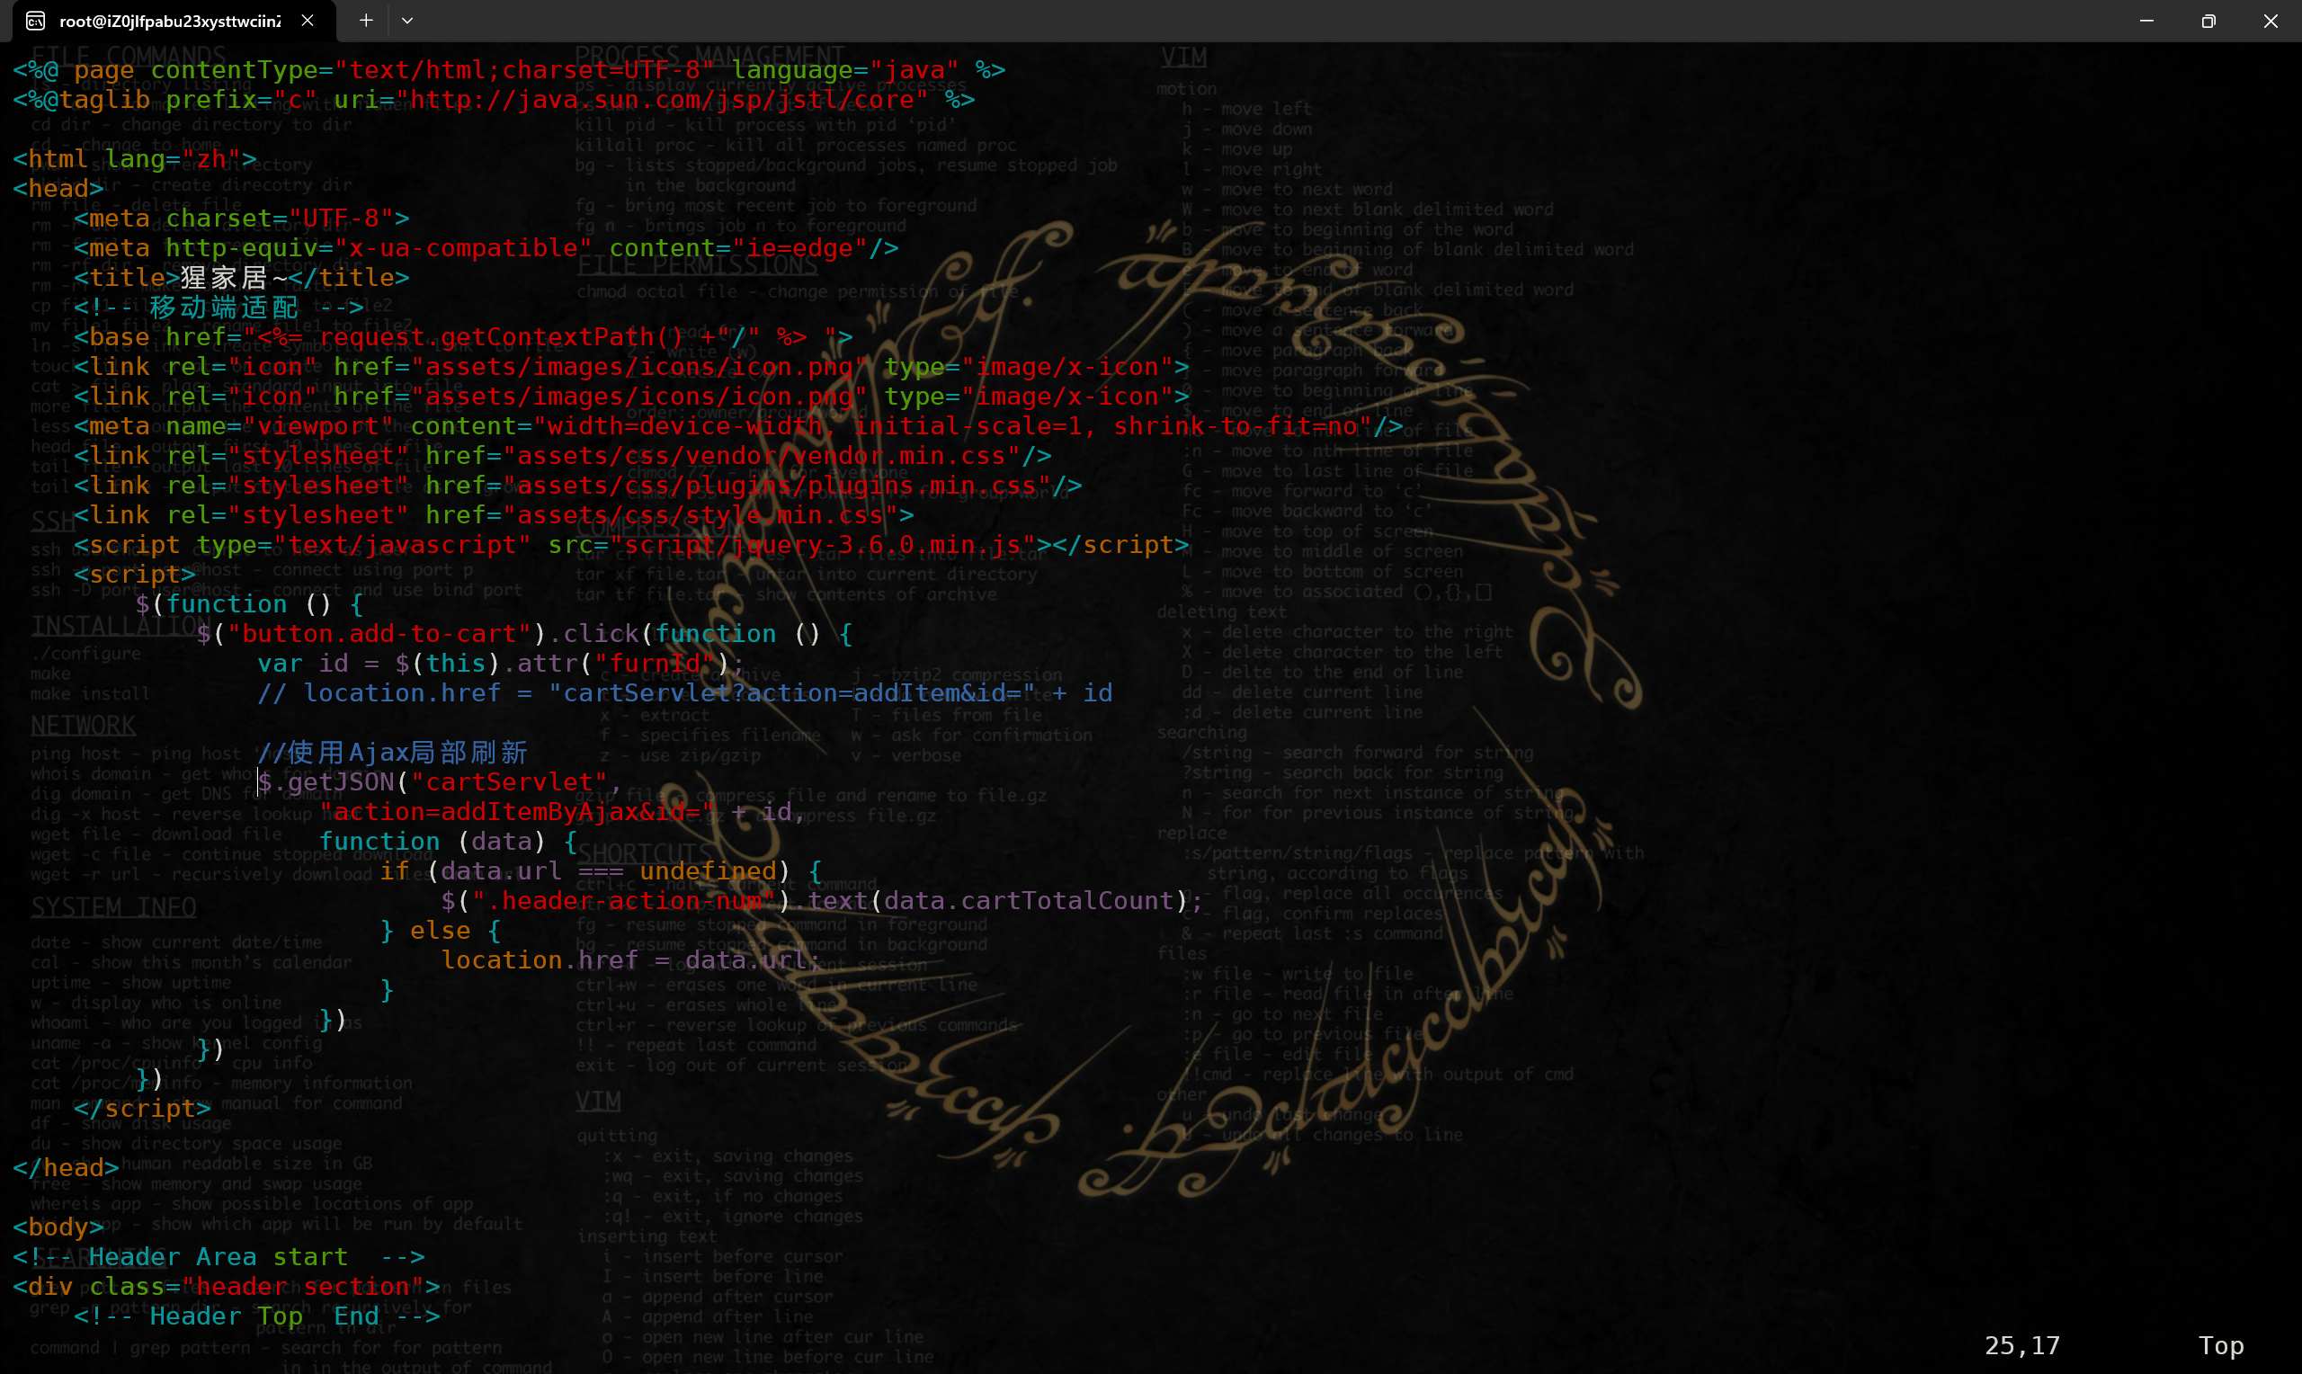Click the Top scroll position indicator

pyautogui.click(x=2220, y=1345)
